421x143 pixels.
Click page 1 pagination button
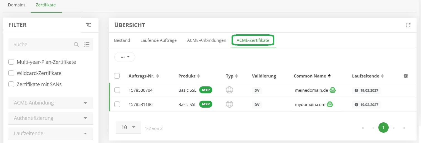(x=383, y=128)
